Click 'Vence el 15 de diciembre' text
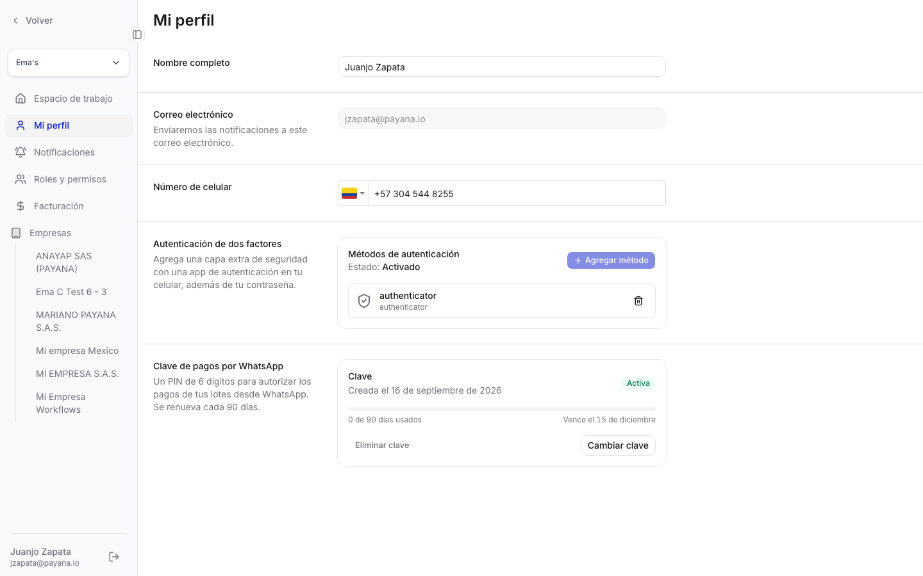 (x=609, y=420)
